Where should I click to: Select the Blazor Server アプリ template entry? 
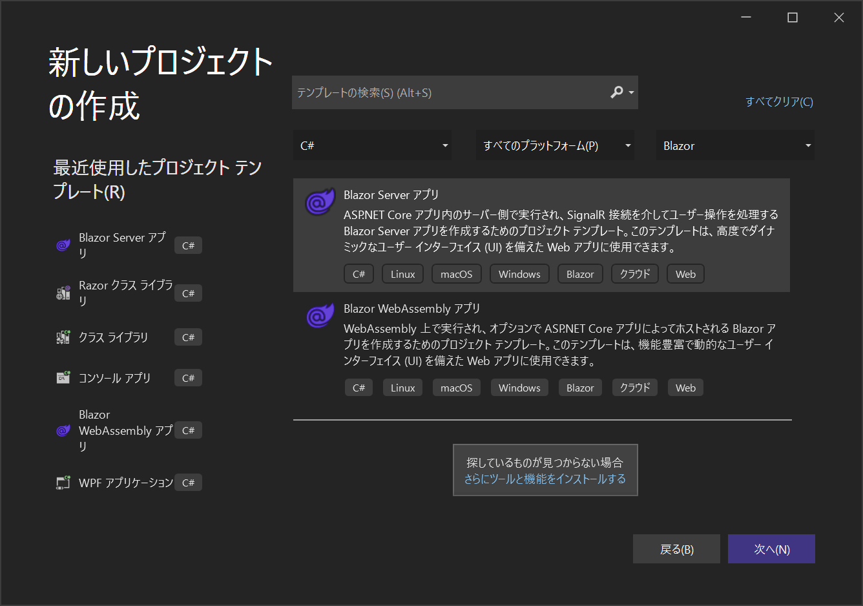click(x=541, y=235)
